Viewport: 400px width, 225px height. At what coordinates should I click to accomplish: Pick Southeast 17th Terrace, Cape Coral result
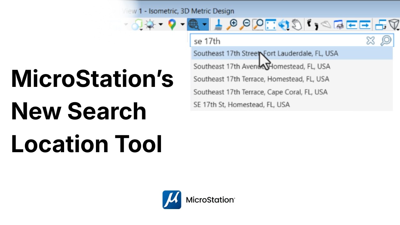tap(292, 92)
